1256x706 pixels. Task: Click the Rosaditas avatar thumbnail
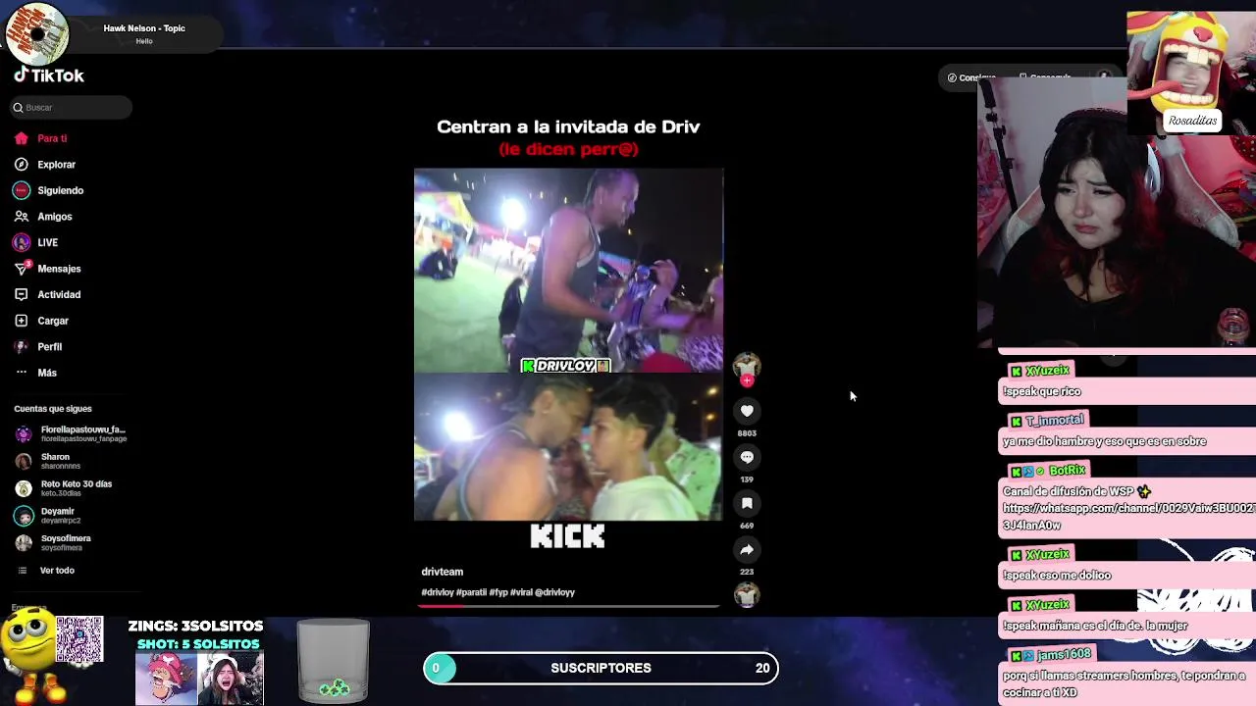[1191, 73]
